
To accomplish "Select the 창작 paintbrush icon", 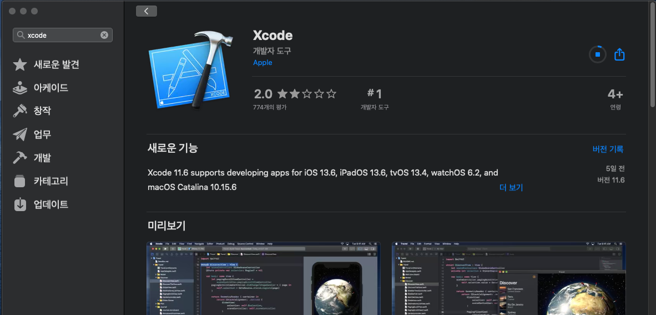I will (x=19, y=111).
